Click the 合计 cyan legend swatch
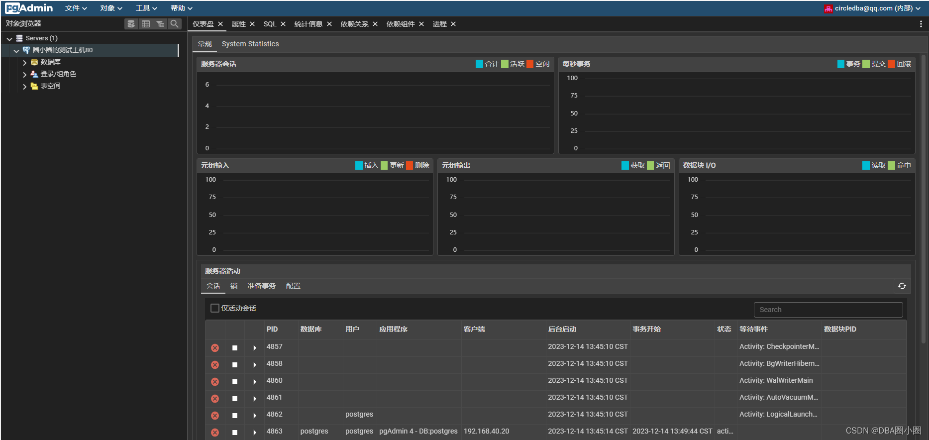 pyautogui.click(x=479, y=64)
